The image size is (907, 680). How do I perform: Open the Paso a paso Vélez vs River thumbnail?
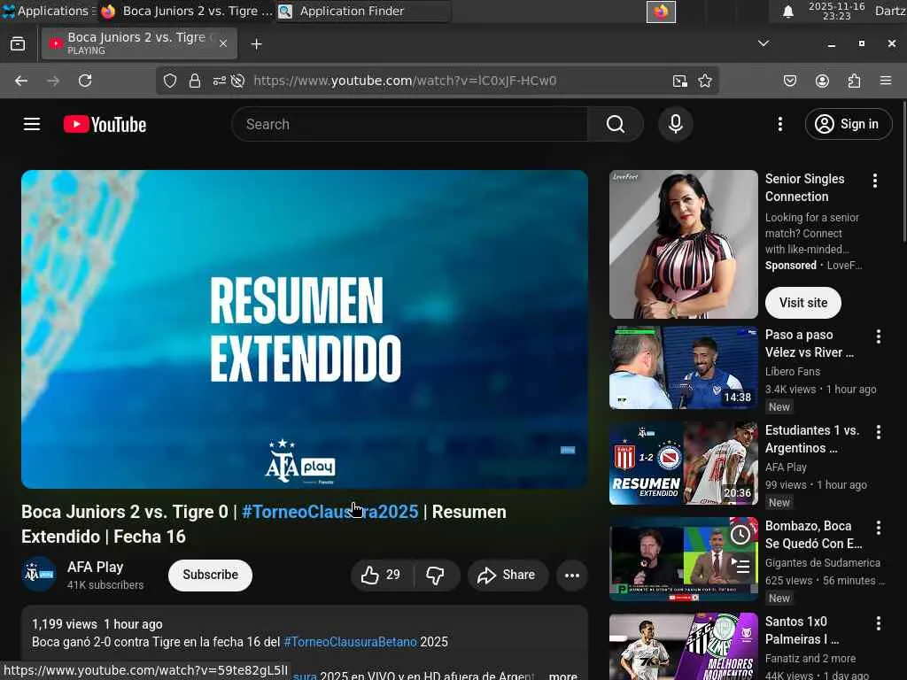pos(683,367)
